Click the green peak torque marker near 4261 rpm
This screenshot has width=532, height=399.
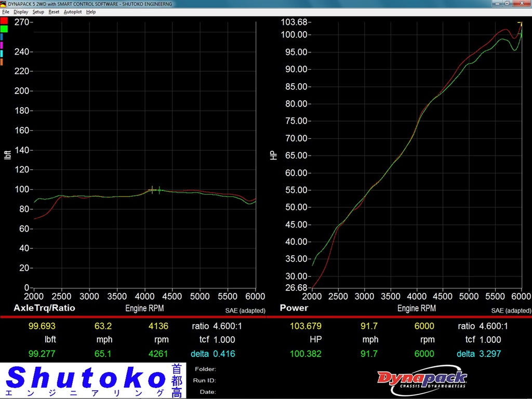click(159, 190)
